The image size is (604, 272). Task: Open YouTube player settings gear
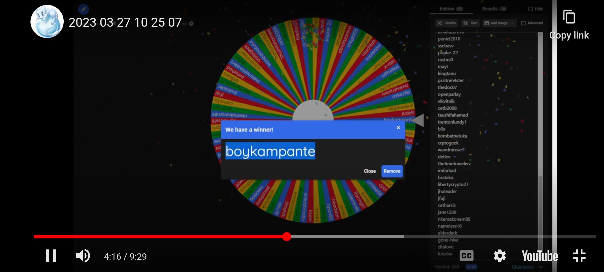500,256
